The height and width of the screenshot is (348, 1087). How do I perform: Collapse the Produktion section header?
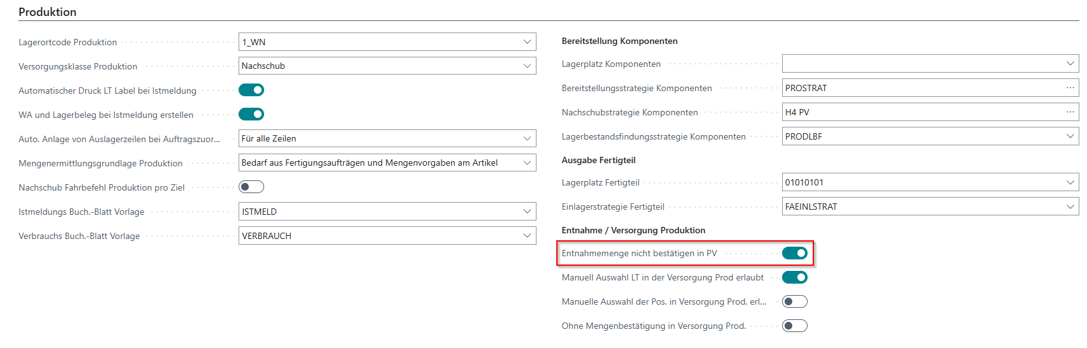point(48,12)
